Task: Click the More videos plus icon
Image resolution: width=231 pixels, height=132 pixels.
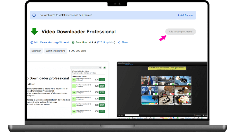Action: pyautogui.click(x=195, y=115)
